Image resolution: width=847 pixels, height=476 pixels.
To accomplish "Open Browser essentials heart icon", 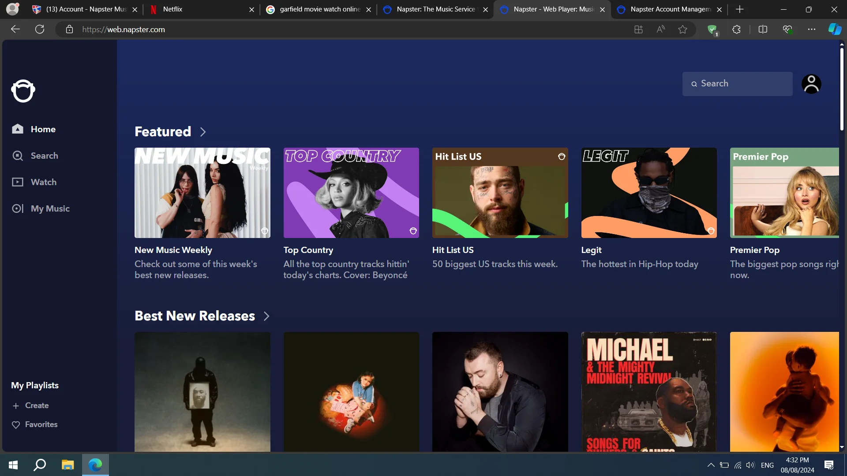I will [x=787, y=30].
